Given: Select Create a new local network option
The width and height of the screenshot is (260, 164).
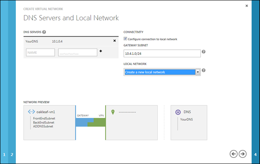Looking at the screenshot, I should pos(160,72).
